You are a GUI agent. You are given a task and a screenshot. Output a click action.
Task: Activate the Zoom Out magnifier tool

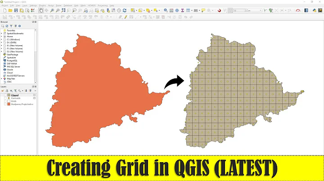pos(58,10)
